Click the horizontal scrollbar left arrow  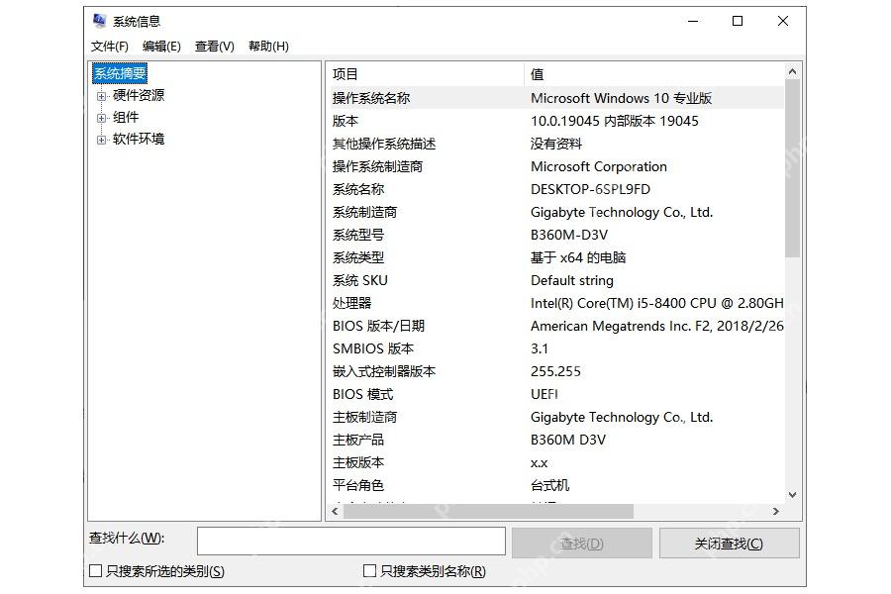click(336, 511)
